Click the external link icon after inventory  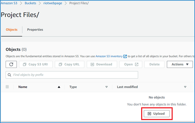pos(125,56)
